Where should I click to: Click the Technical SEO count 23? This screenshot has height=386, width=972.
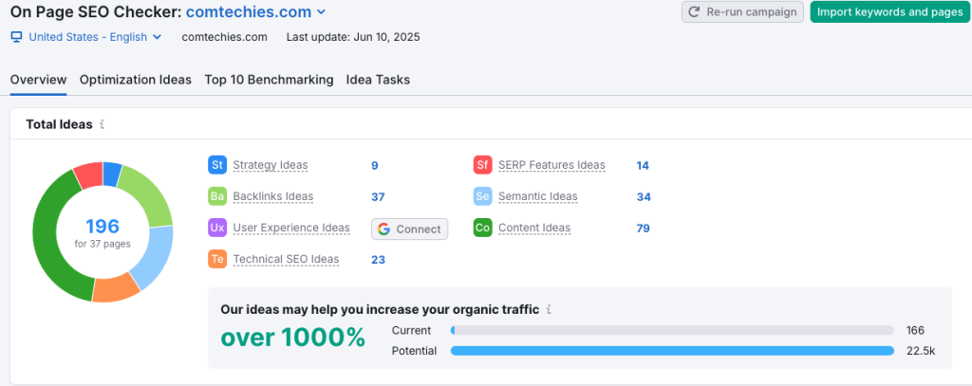coord(378,260)
